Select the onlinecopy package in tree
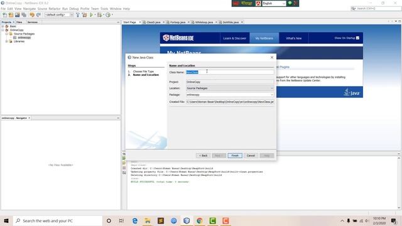Screen dimensions: 402x226 point(24,38)
